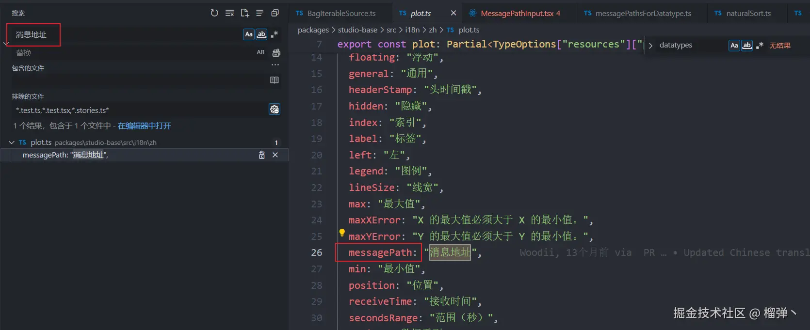
Task: Click the studio-base breadcrumb
Action: coord(357,30)
